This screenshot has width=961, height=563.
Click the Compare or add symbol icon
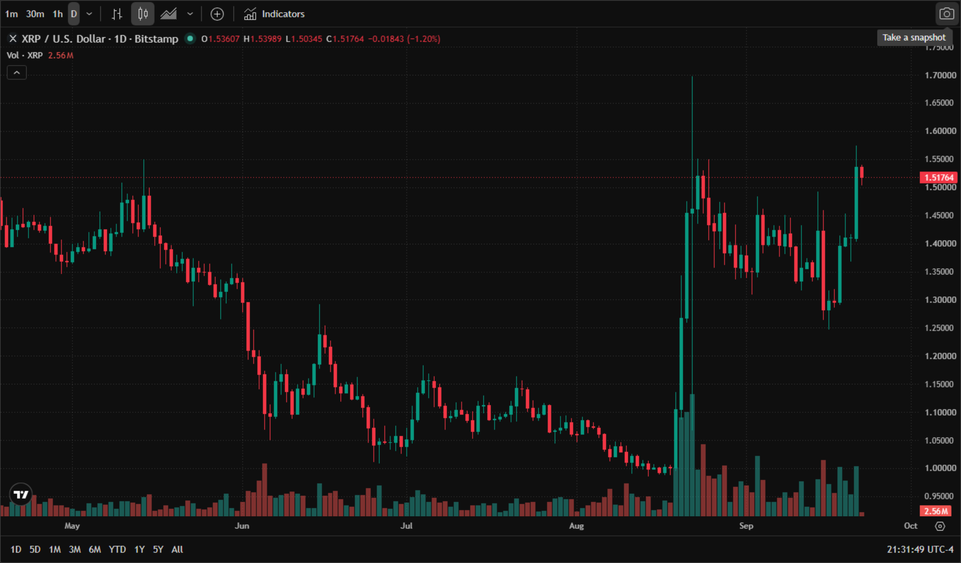[217, 14]
